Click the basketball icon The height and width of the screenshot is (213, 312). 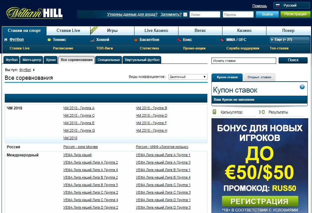click(136, 40)
